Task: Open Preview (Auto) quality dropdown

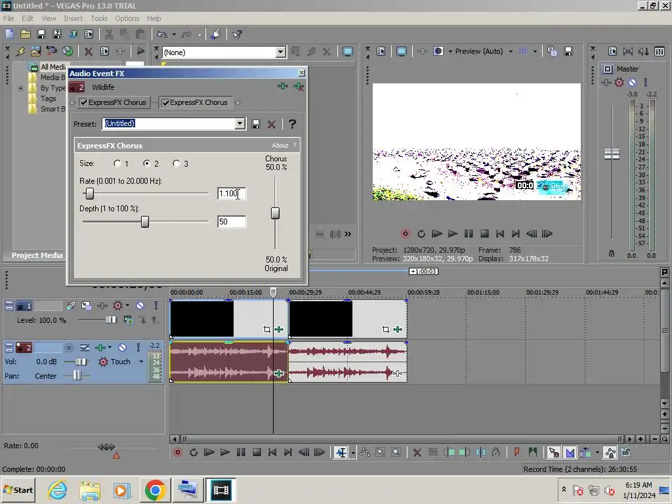Action: tap(511, 51)
